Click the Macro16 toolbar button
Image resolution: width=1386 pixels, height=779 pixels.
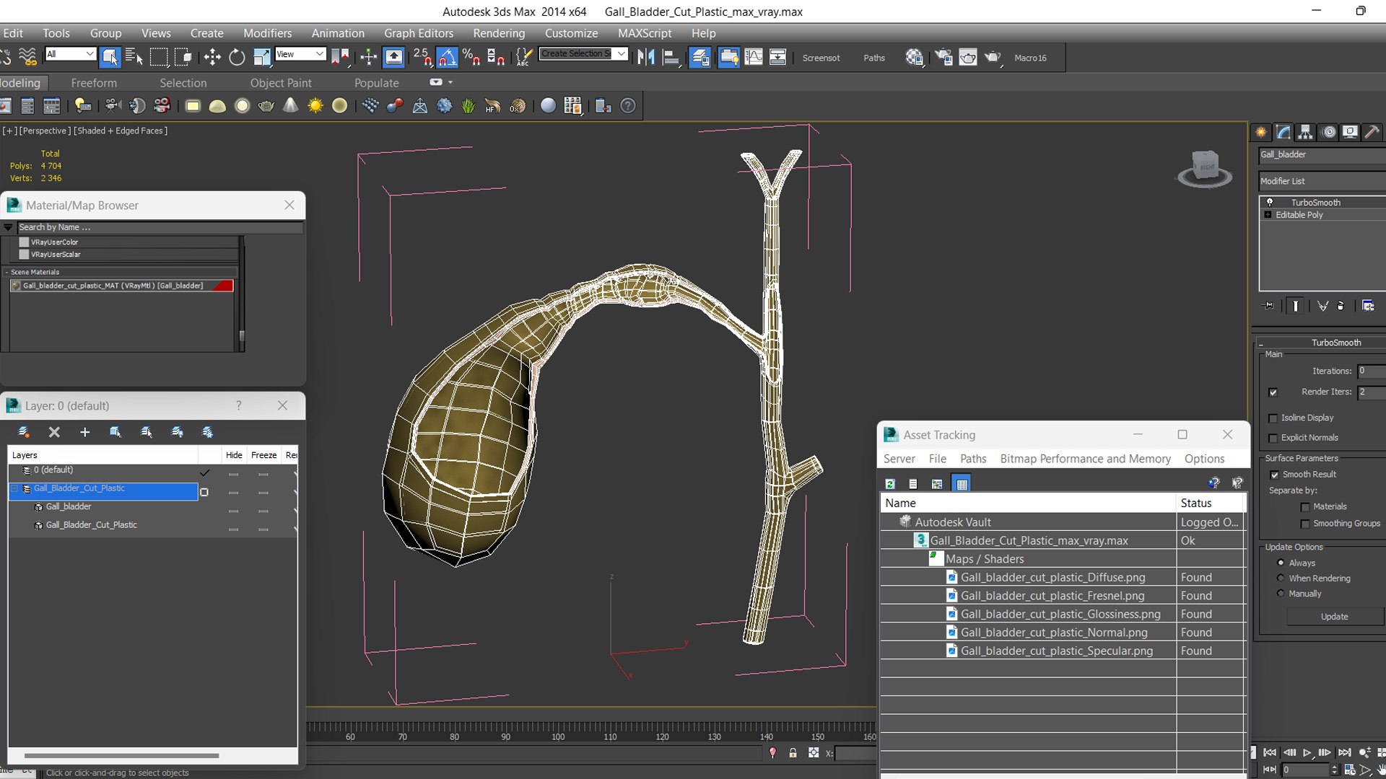coord(1030,58)
